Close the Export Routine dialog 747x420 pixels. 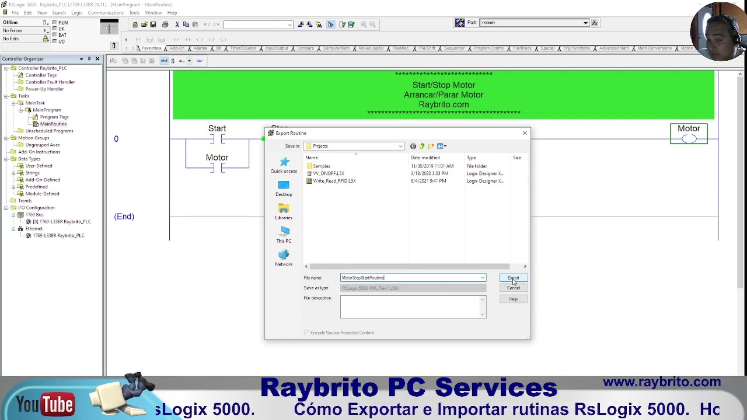point(525,134)
